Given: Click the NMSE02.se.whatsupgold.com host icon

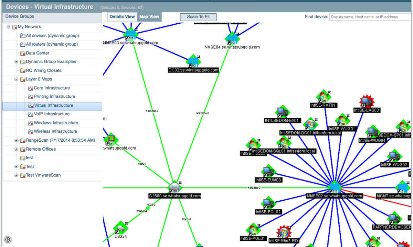Looking at the screenshot, I should [x=334, y=187].
